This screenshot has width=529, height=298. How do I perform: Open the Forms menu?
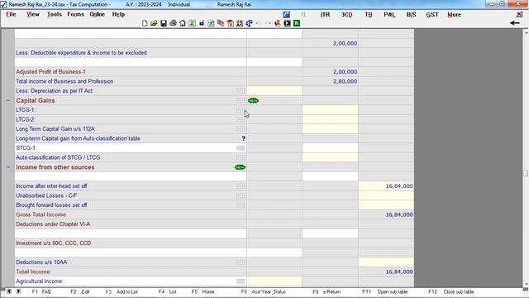click(75, 14)
